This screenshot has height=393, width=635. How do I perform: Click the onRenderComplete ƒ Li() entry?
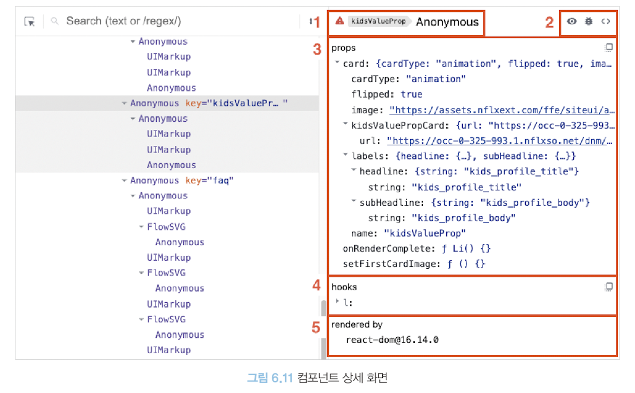coord(417,248)
